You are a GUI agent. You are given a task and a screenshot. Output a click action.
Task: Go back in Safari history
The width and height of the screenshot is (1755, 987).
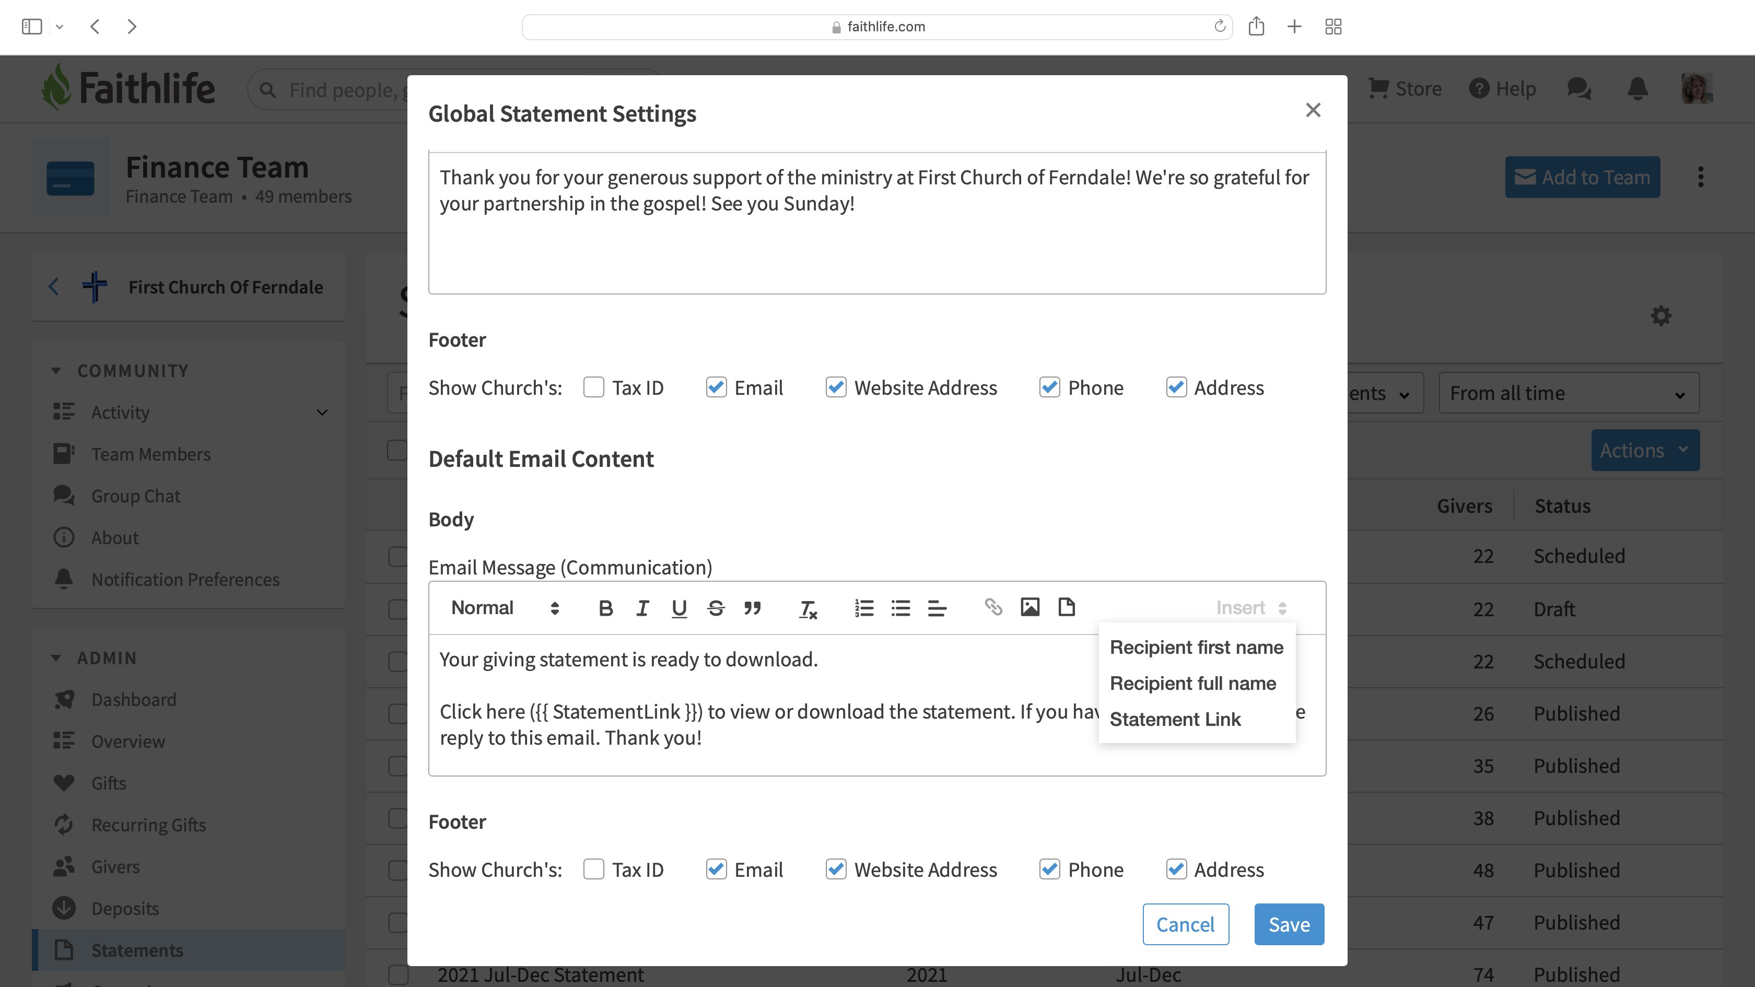(95, 27)
